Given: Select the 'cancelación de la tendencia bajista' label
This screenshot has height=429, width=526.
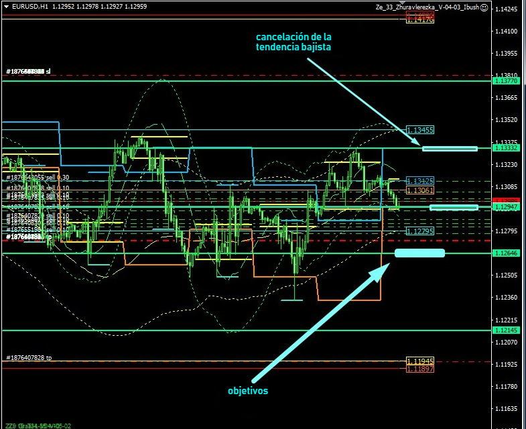Looking at the screenshot, I should 293,42.
